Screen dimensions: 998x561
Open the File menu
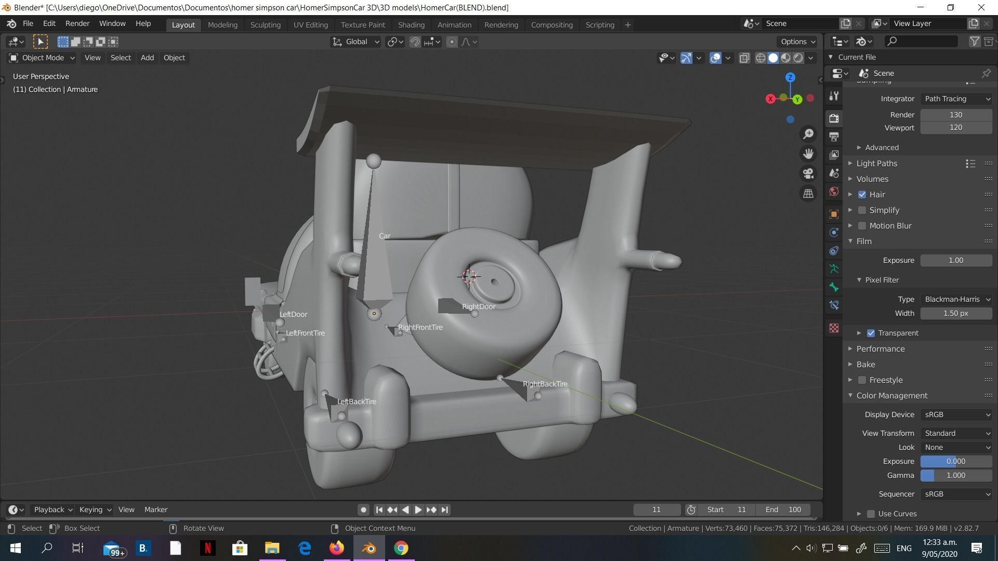[28, 24]
